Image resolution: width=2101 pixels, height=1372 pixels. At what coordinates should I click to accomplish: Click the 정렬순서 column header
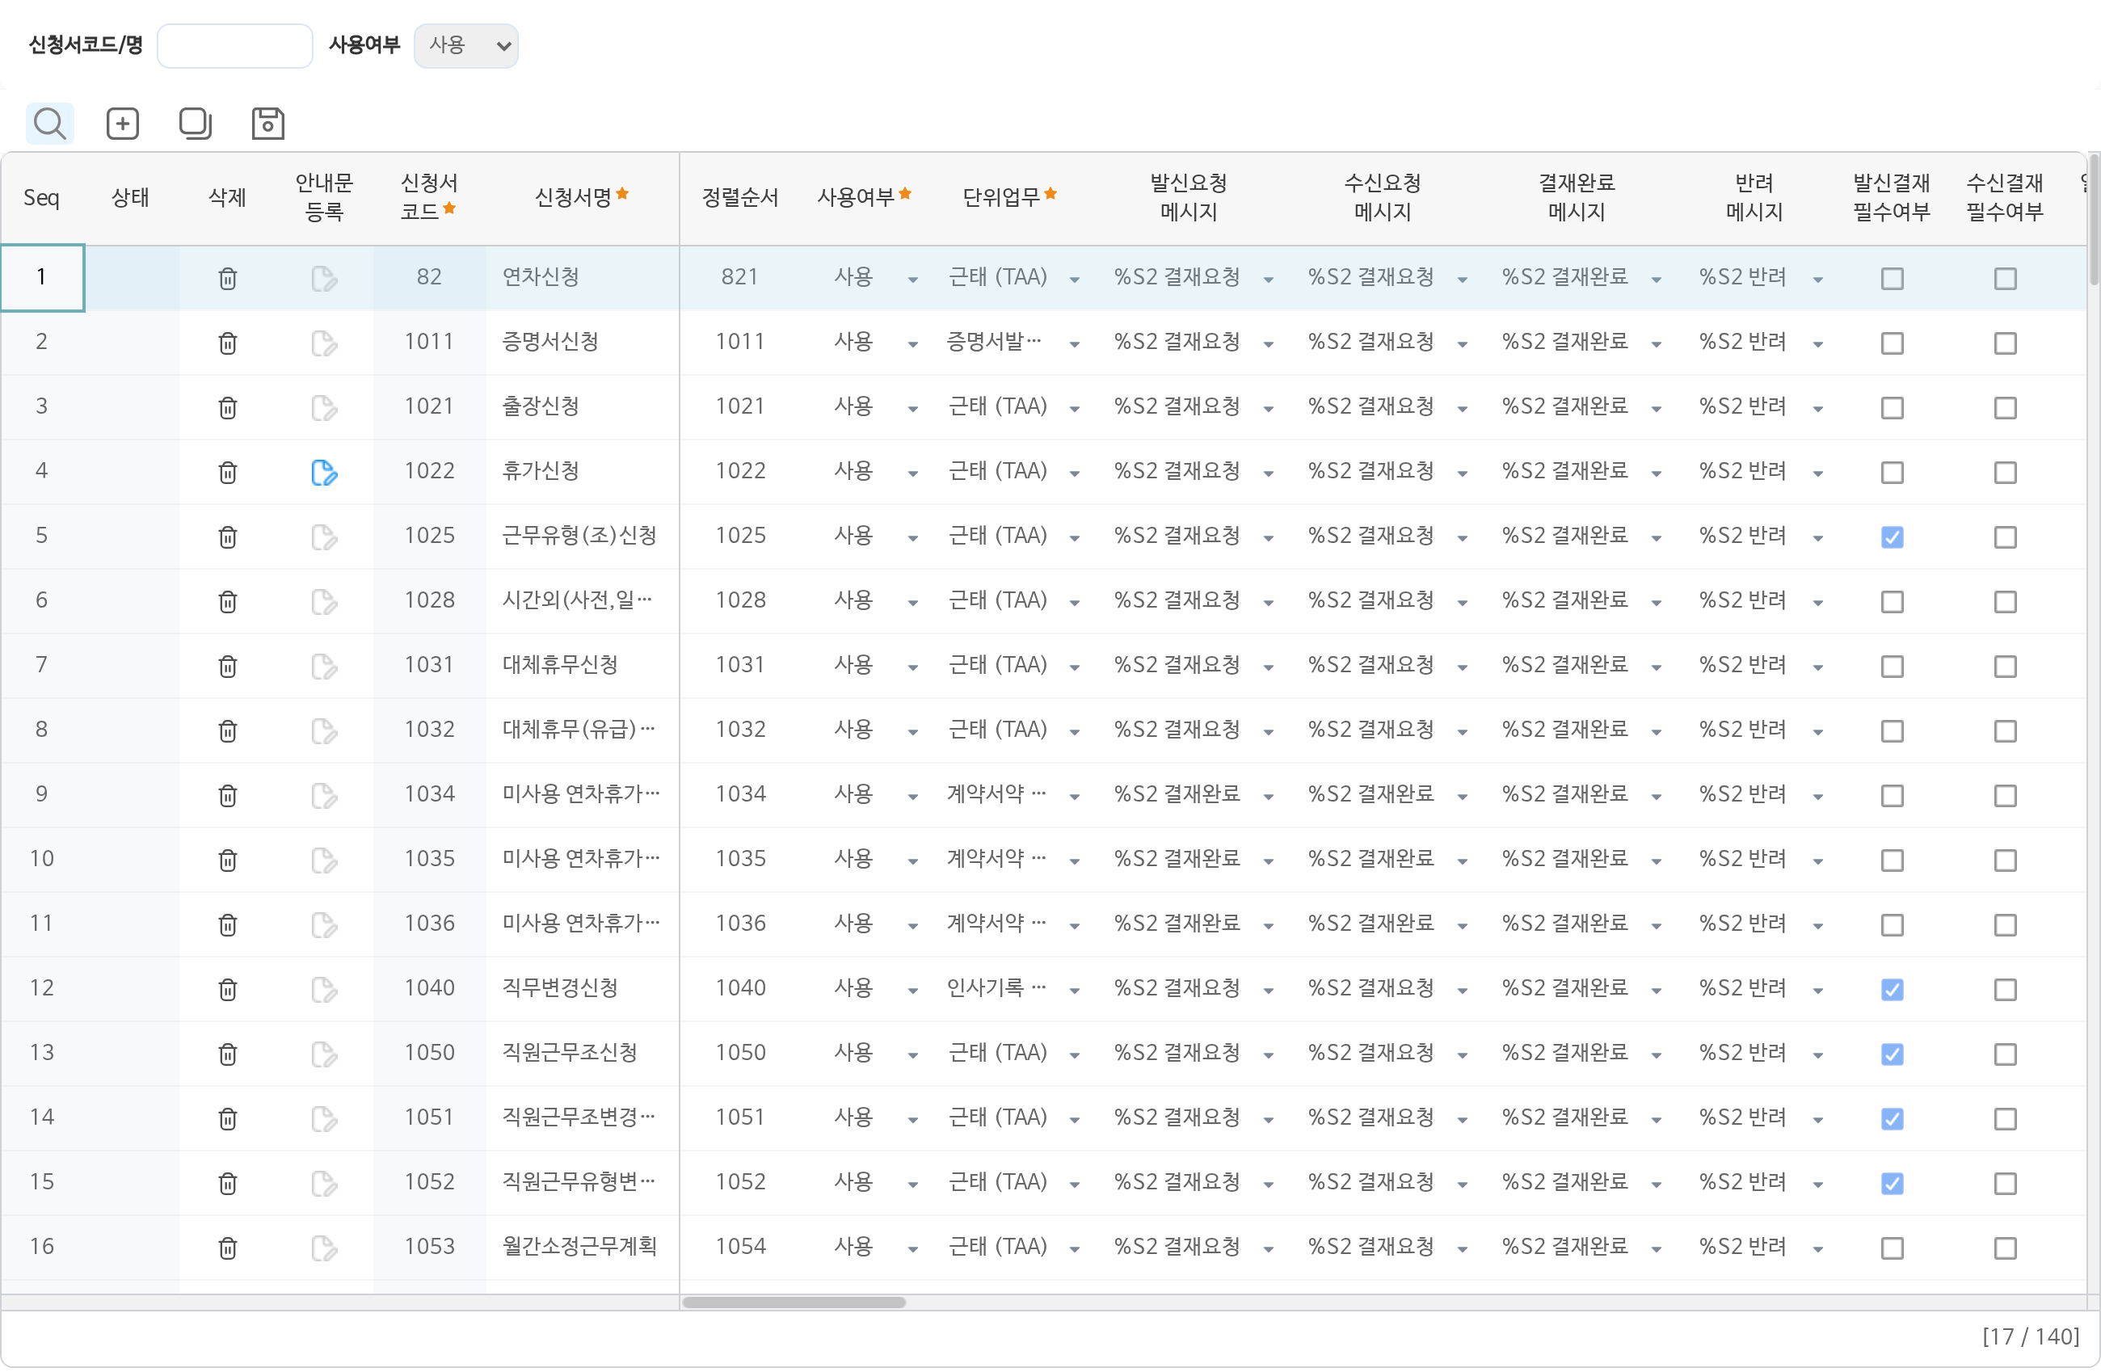pyautogui.click(x=739, y=197)
